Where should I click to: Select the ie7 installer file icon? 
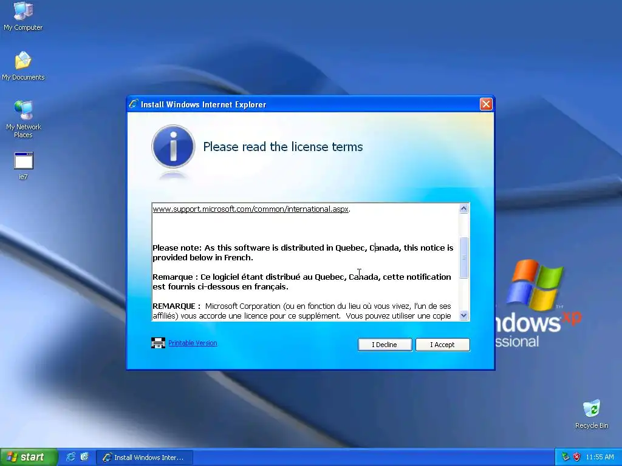click(24, 166)
